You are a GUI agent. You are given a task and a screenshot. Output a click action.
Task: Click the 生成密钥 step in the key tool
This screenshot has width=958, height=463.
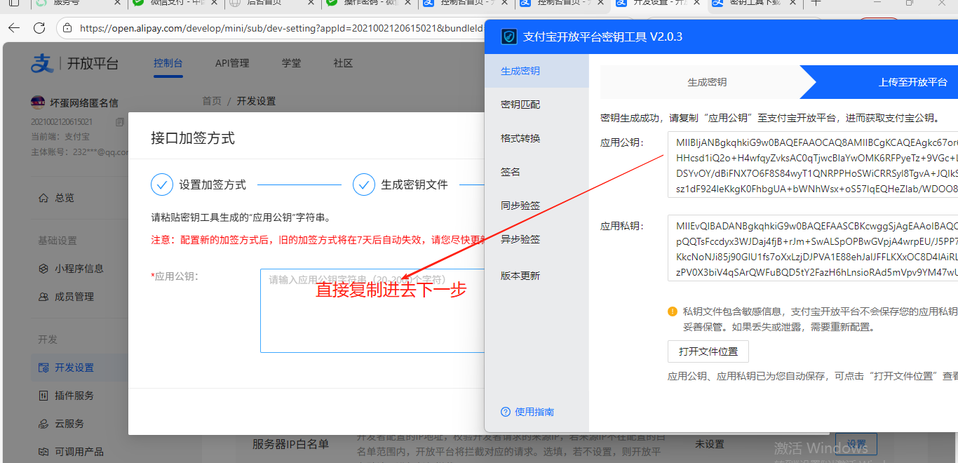pos(707,82)
